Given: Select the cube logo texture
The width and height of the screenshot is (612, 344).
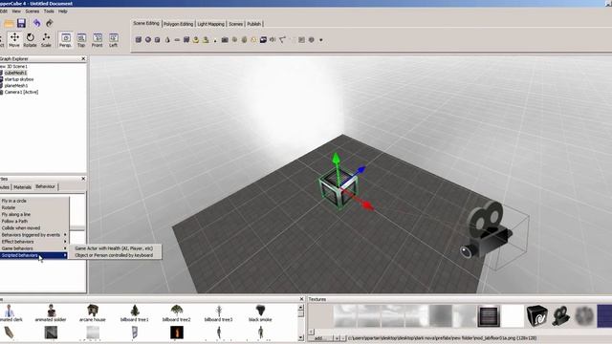Looking at the screenshot, I should 537,316.
